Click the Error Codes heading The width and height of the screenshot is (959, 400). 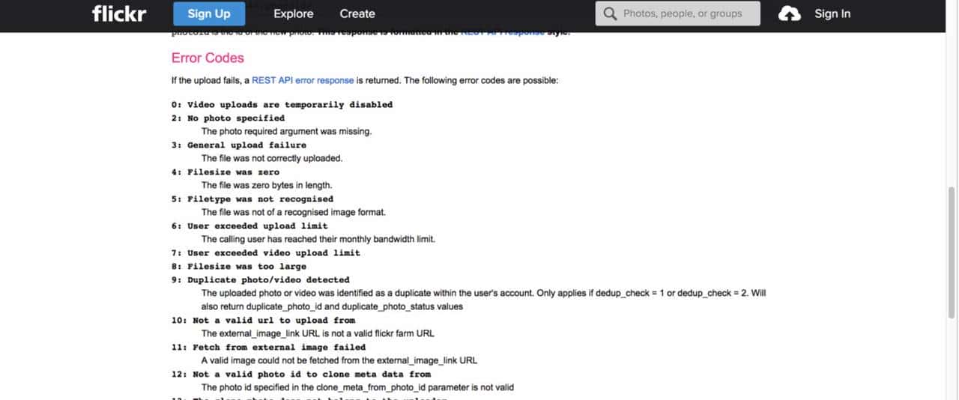click(208, 58)
